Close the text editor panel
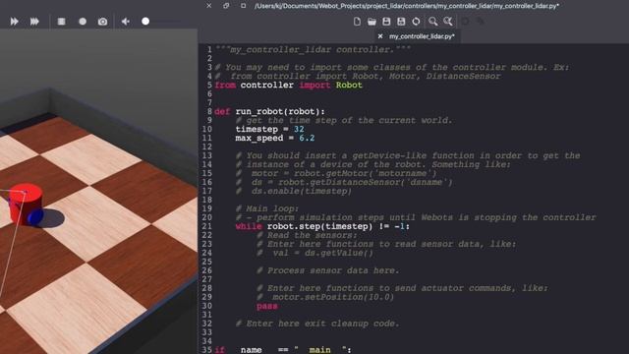629x354 pixels. (209, 6)
